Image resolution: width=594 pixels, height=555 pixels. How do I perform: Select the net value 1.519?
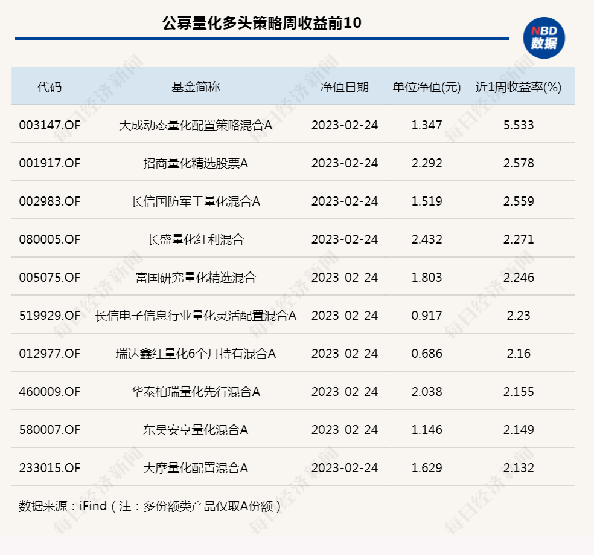tap(427, 201)
